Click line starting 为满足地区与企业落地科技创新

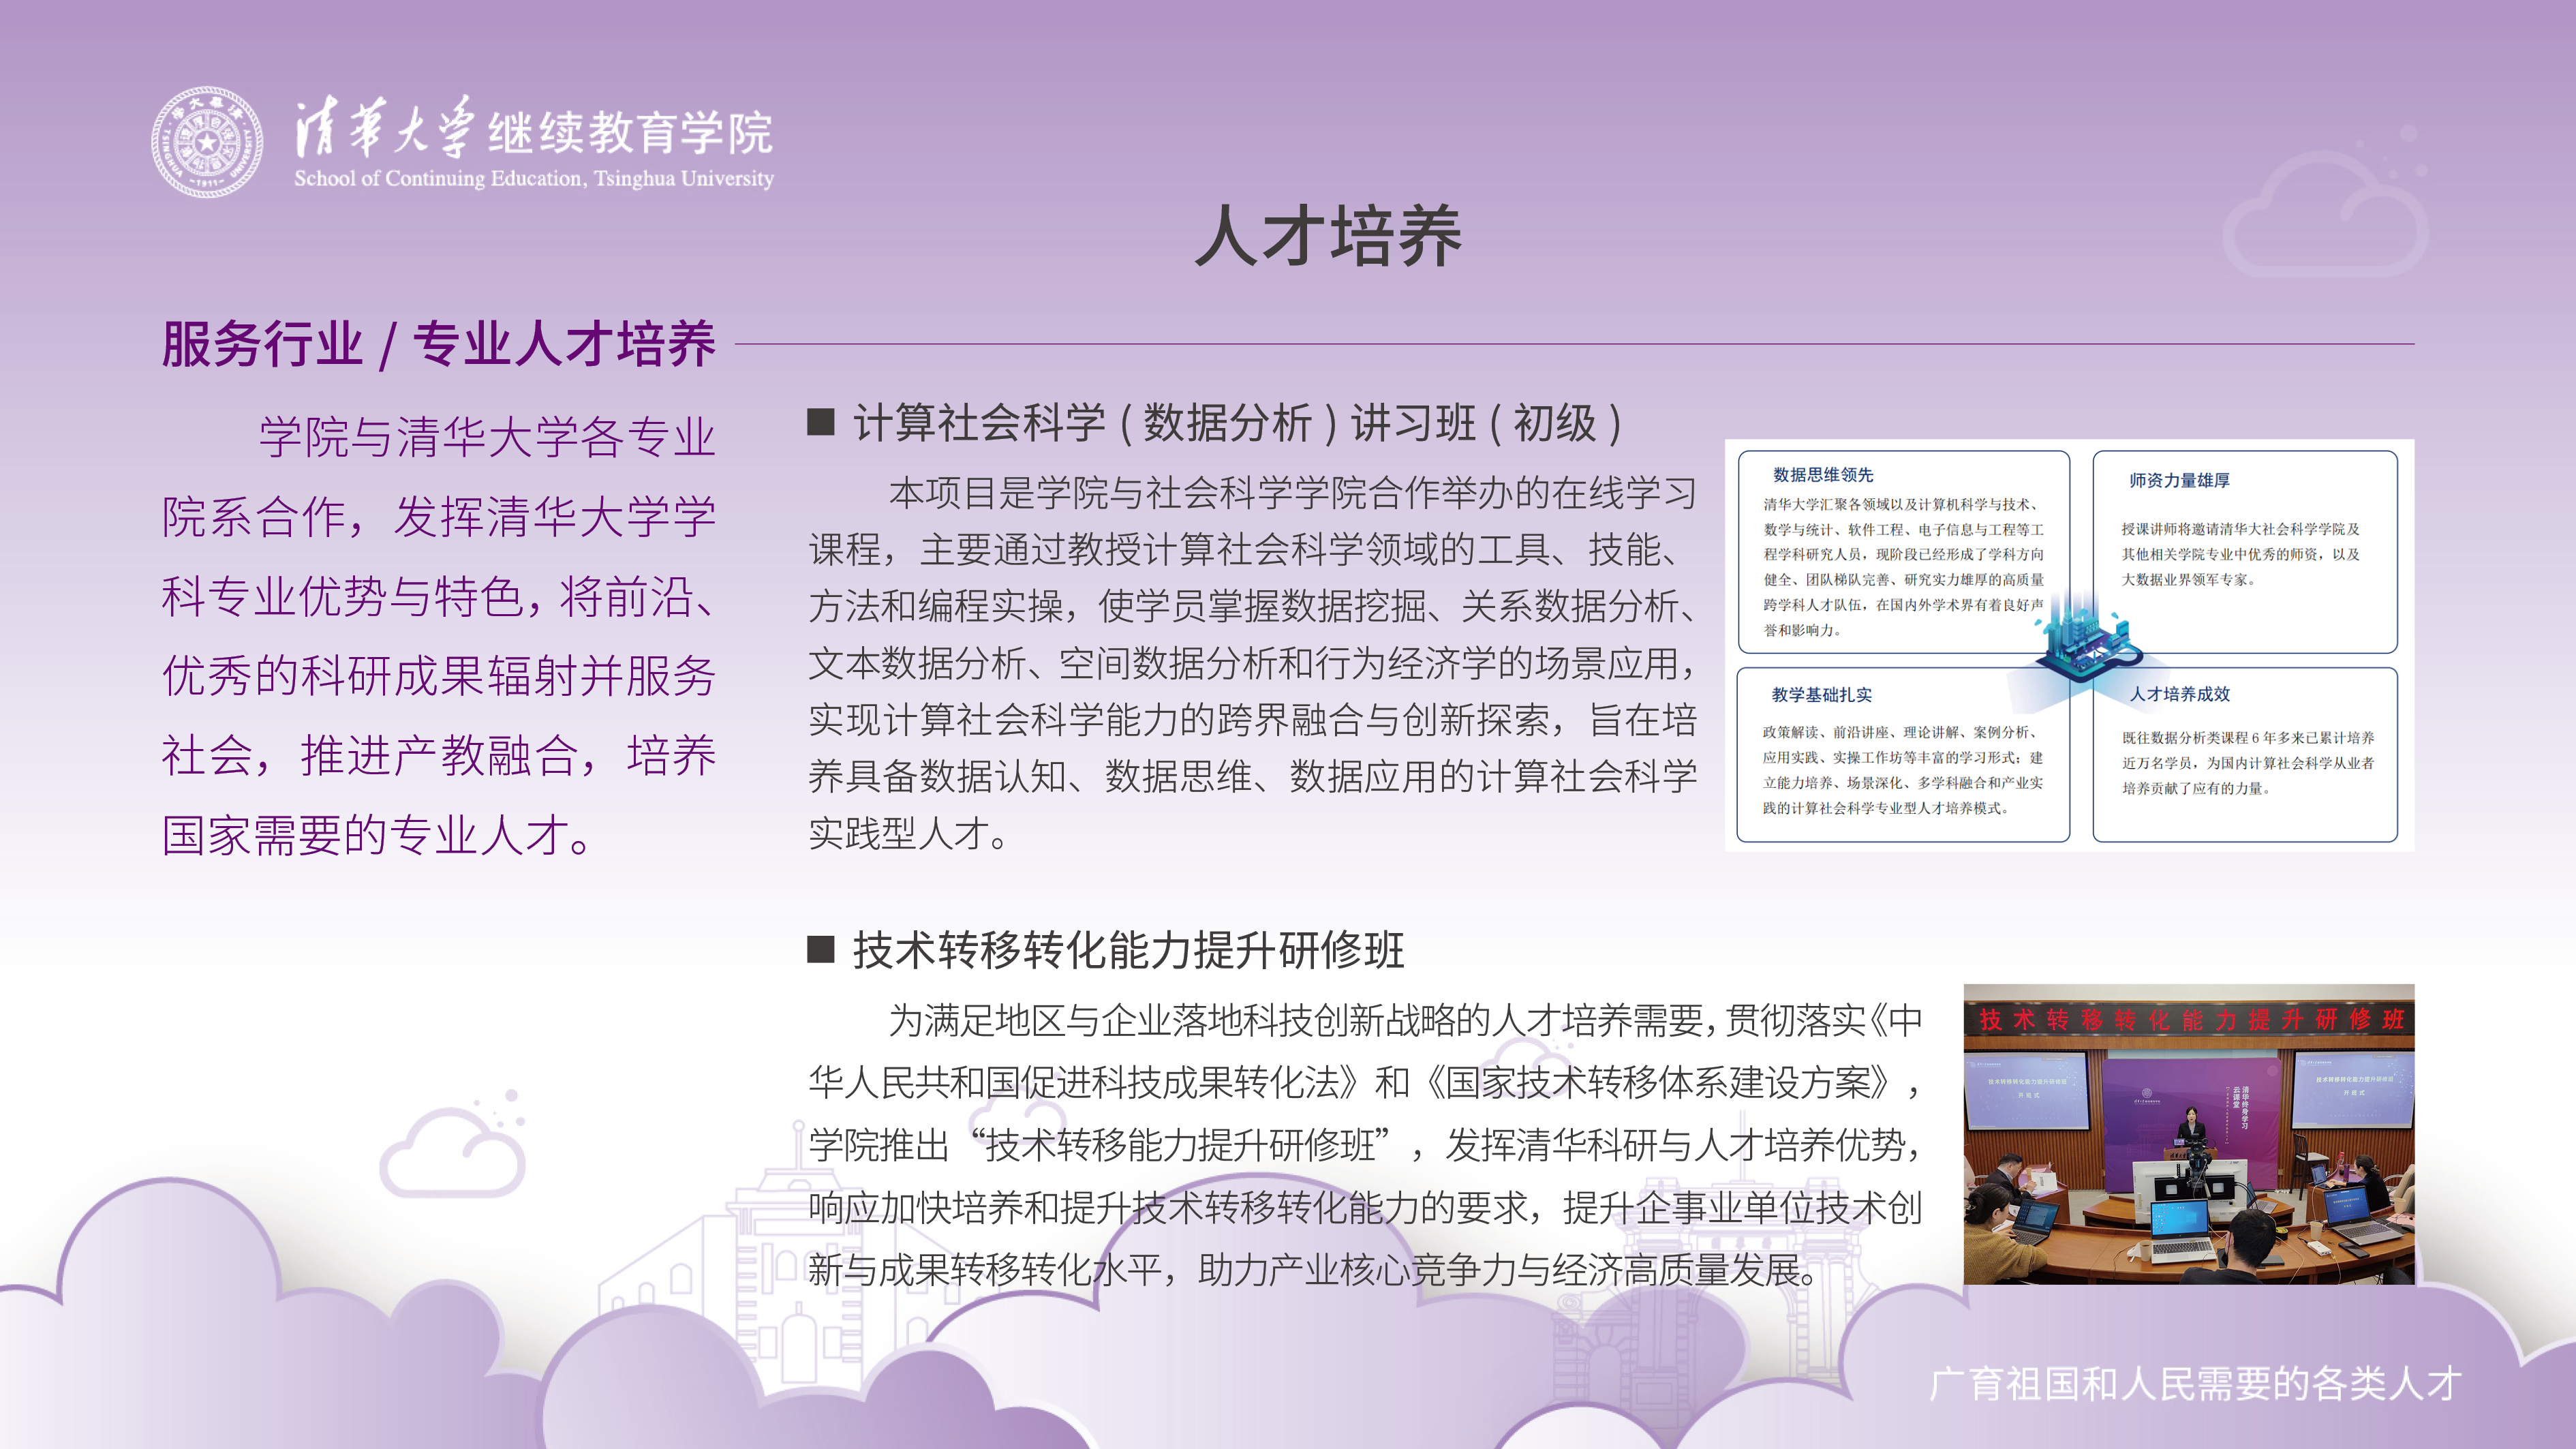pos(1405,1020)
